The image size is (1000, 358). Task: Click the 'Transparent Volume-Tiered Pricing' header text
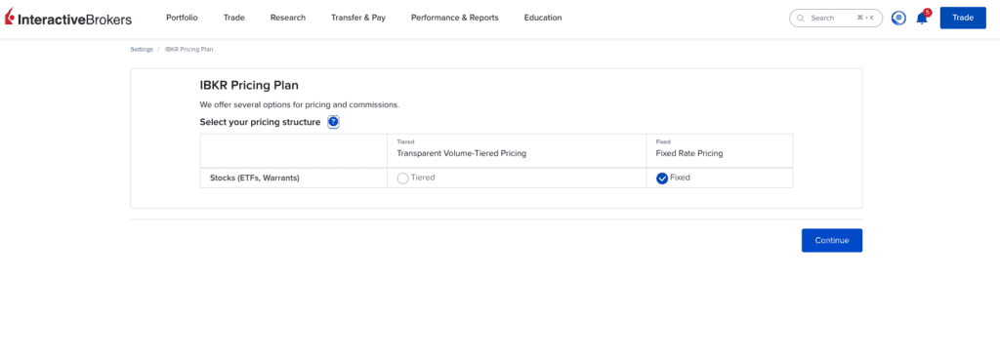(462, 153)
